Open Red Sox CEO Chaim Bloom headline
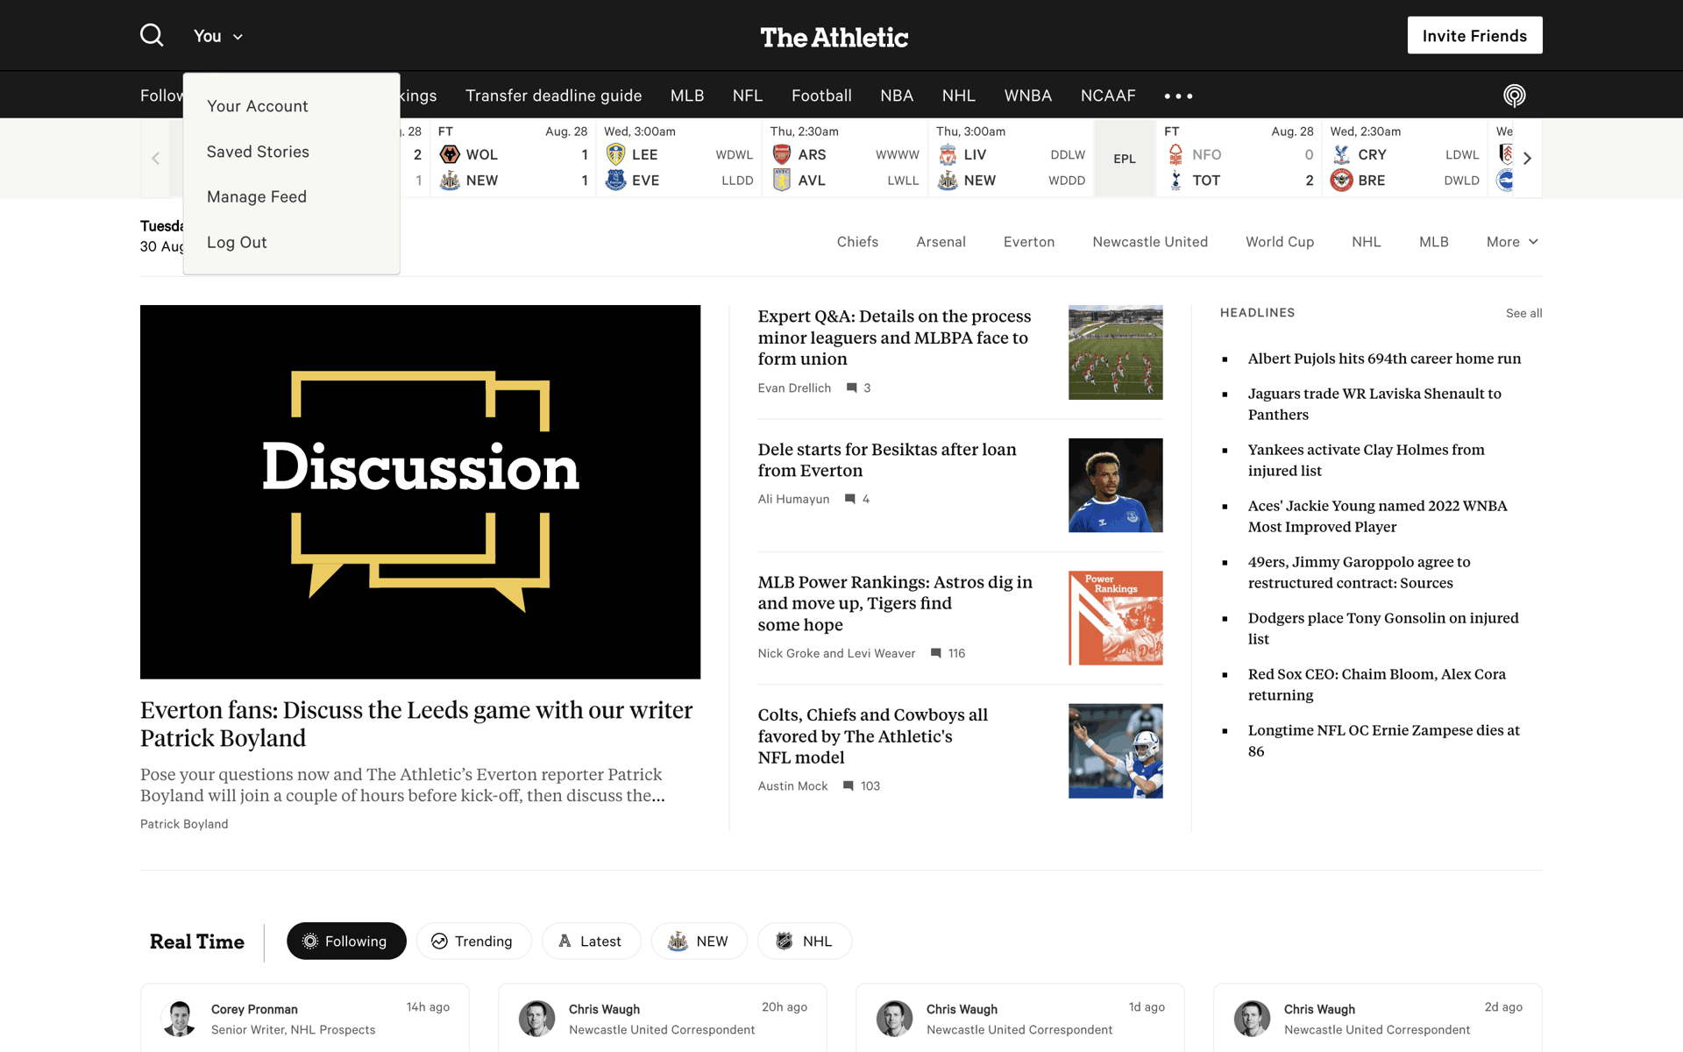The width and height of the screenshot is (1683, 1052). [1376, 685]
